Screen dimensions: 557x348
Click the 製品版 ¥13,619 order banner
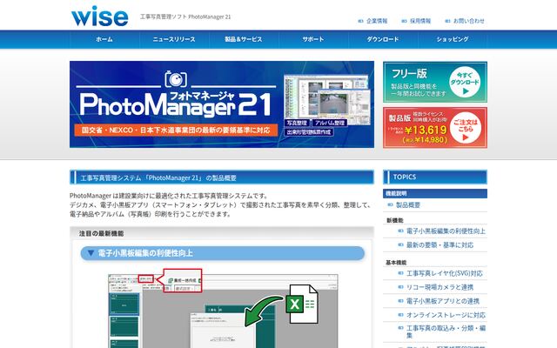click(435, 128)
